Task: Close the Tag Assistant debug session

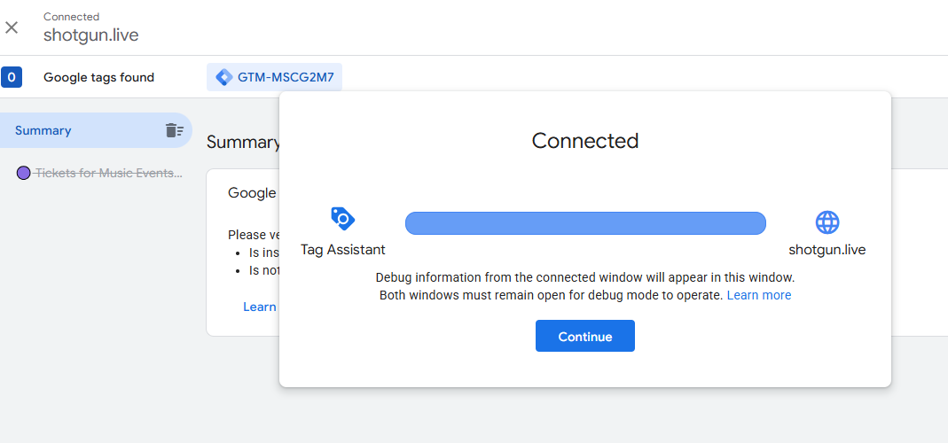Action: point(12,27)
